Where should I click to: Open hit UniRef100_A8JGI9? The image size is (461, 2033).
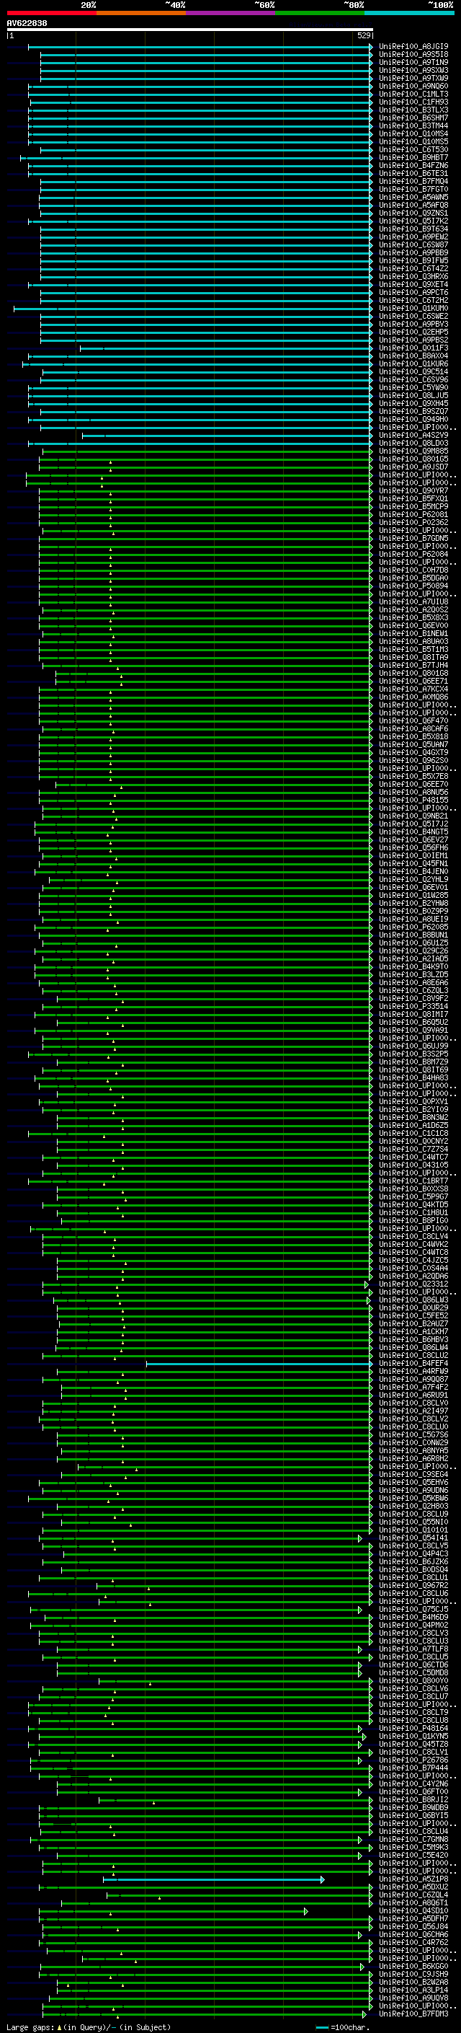pyautogui.click(x=413, y=47)
